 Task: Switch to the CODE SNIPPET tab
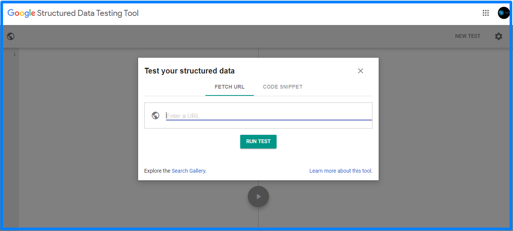pos(283,87)
